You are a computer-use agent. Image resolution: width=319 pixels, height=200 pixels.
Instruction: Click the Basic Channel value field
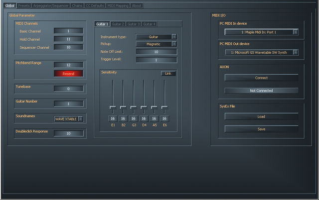[x=68, y=31]
